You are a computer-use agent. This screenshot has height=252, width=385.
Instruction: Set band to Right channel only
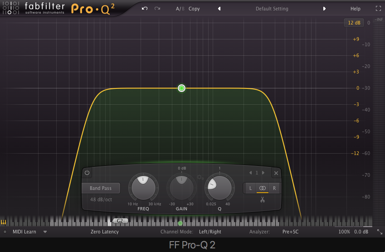click(274, 188)
